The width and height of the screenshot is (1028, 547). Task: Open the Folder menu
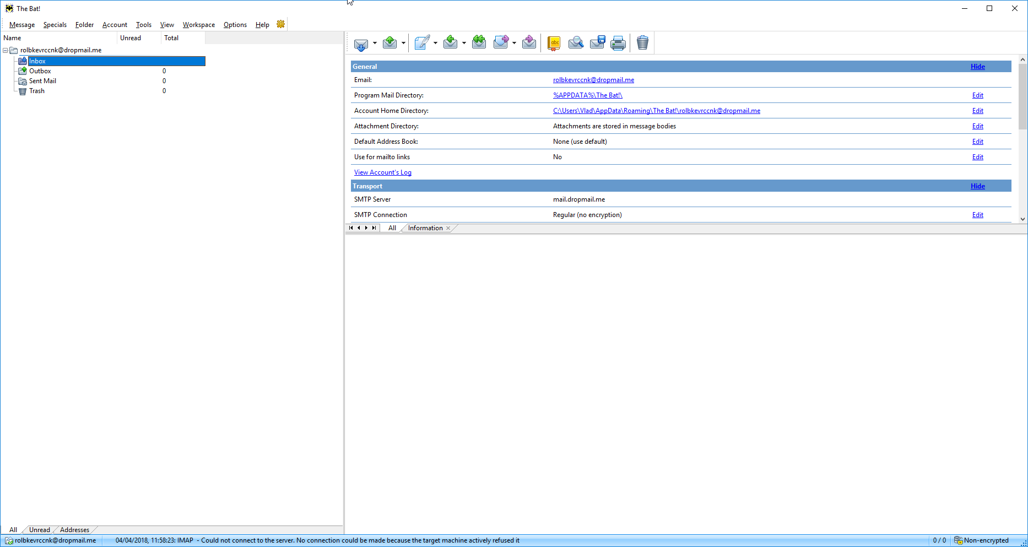pyautogui.click(x=84, y=25)
